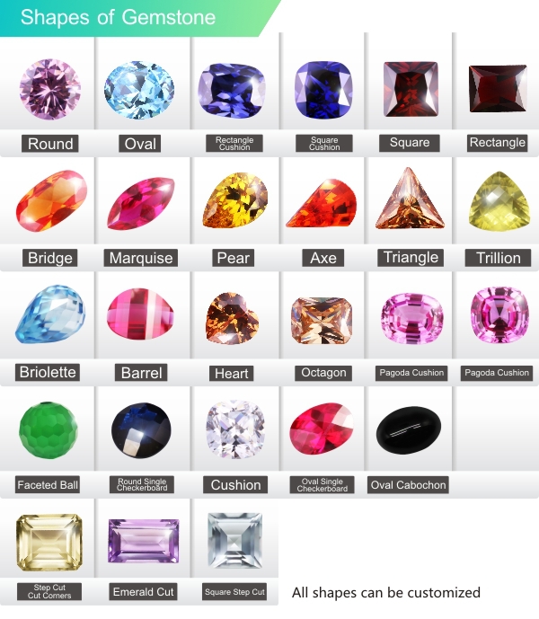Select the light blue Oval gemstone
The image size is (539, 619).
pyautogui.click(x=139, y=90)
